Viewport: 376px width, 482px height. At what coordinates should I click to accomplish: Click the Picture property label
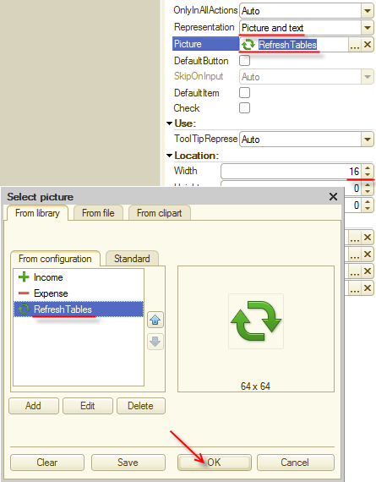click(205, 44)
